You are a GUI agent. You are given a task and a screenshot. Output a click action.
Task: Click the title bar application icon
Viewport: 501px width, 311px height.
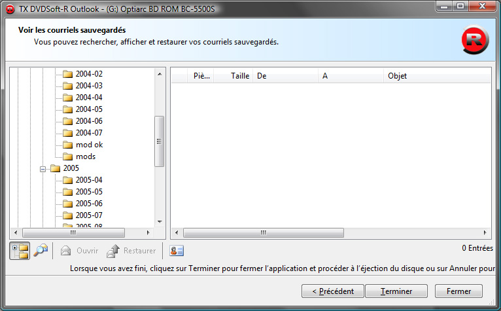pos(10,9)
